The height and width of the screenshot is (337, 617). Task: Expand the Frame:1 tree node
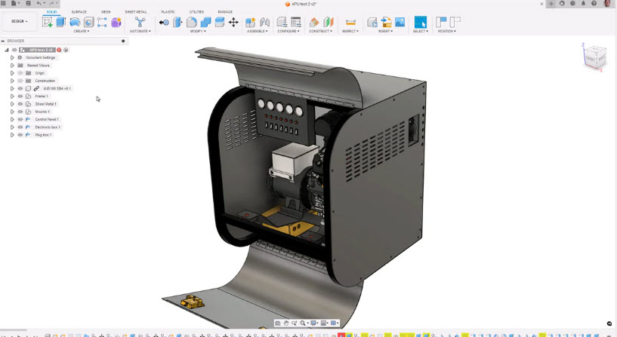point(12,97)
